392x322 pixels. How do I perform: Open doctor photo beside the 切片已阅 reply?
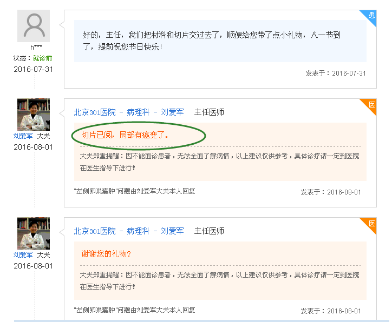[x=34, y=114]
